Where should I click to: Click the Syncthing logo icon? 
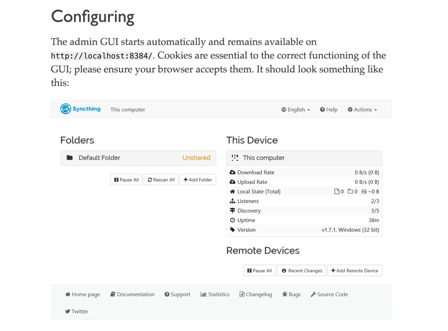[x=65, y=109]
